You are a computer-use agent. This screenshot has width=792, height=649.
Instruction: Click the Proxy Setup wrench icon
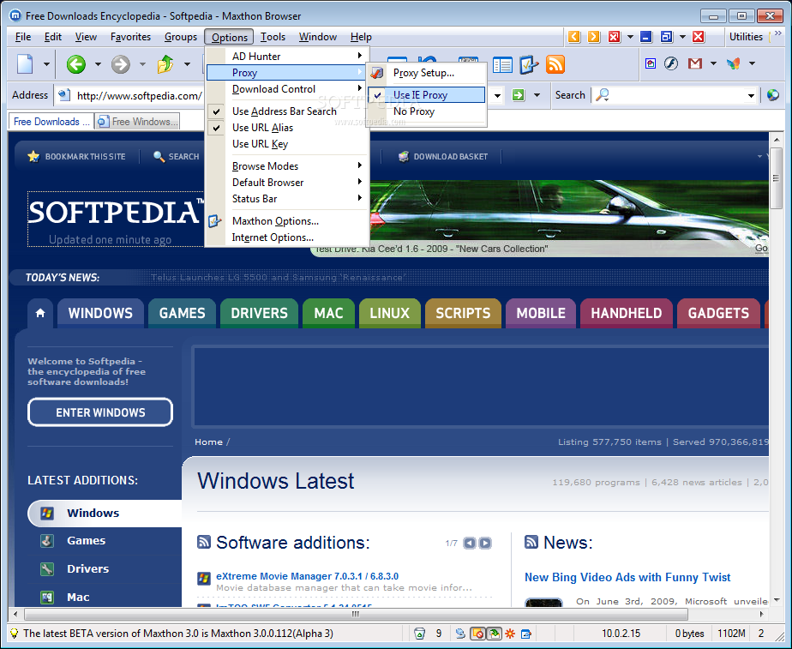(377, 73)
